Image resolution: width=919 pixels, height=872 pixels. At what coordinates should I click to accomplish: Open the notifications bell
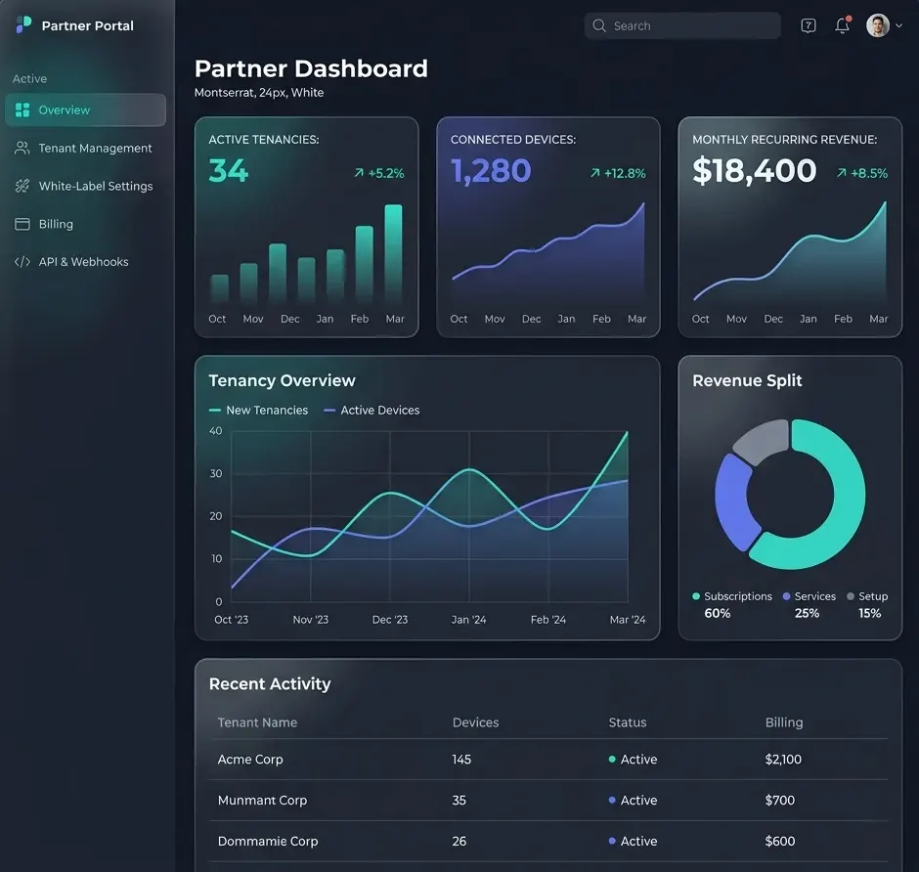(842, 25)
